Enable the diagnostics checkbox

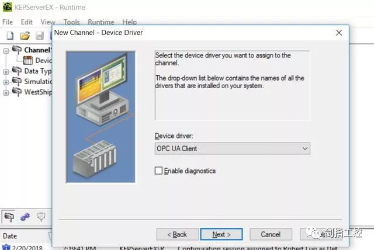tap(158, 171)
